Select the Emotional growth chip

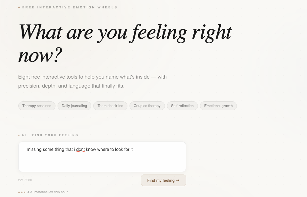coord(218,106)
